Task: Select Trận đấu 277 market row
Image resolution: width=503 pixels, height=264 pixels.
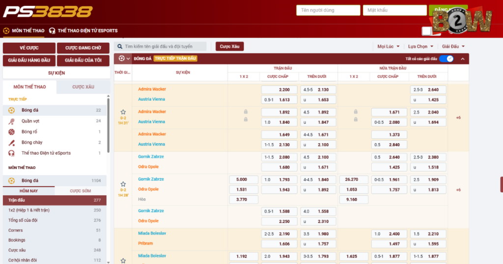Action: pos(55,200)
